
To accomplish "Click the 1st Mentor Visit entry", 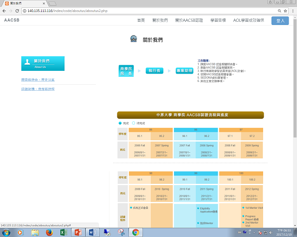I will click(x=254, y=208).
